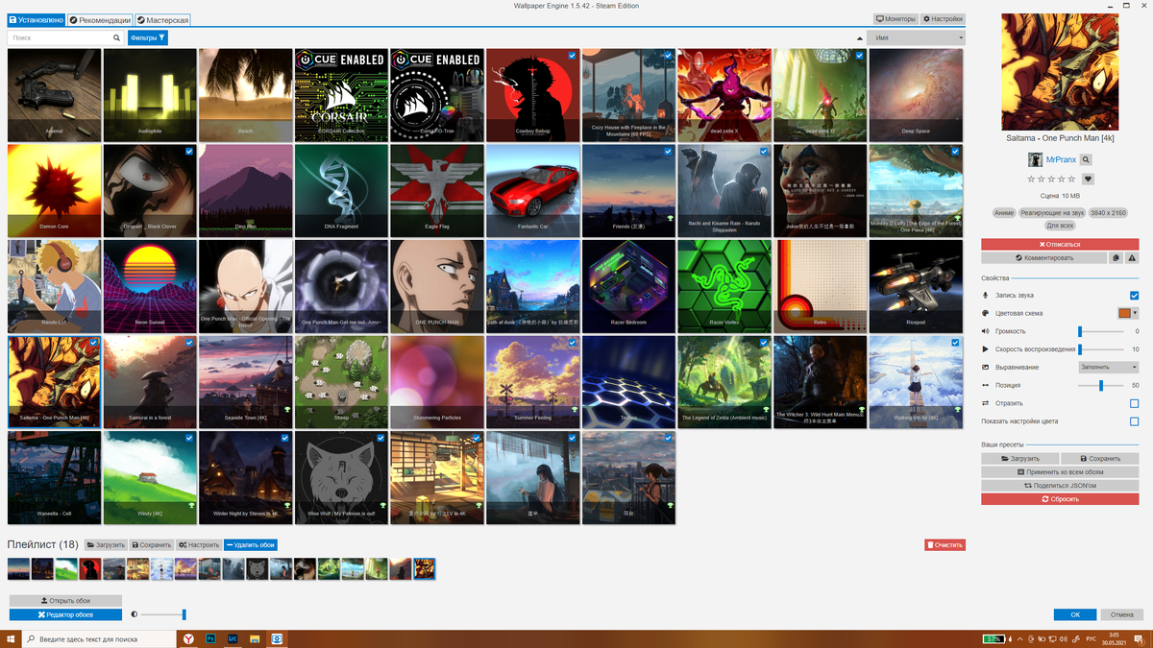Screen dimensions: 1153x648
Task: Toggle playlist checkbox on Windy wallpaper
Action: (x=189, y=438)
